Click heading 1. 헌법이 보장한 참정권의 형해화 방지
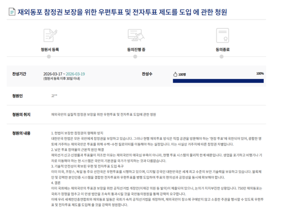 tap(77, 133)
